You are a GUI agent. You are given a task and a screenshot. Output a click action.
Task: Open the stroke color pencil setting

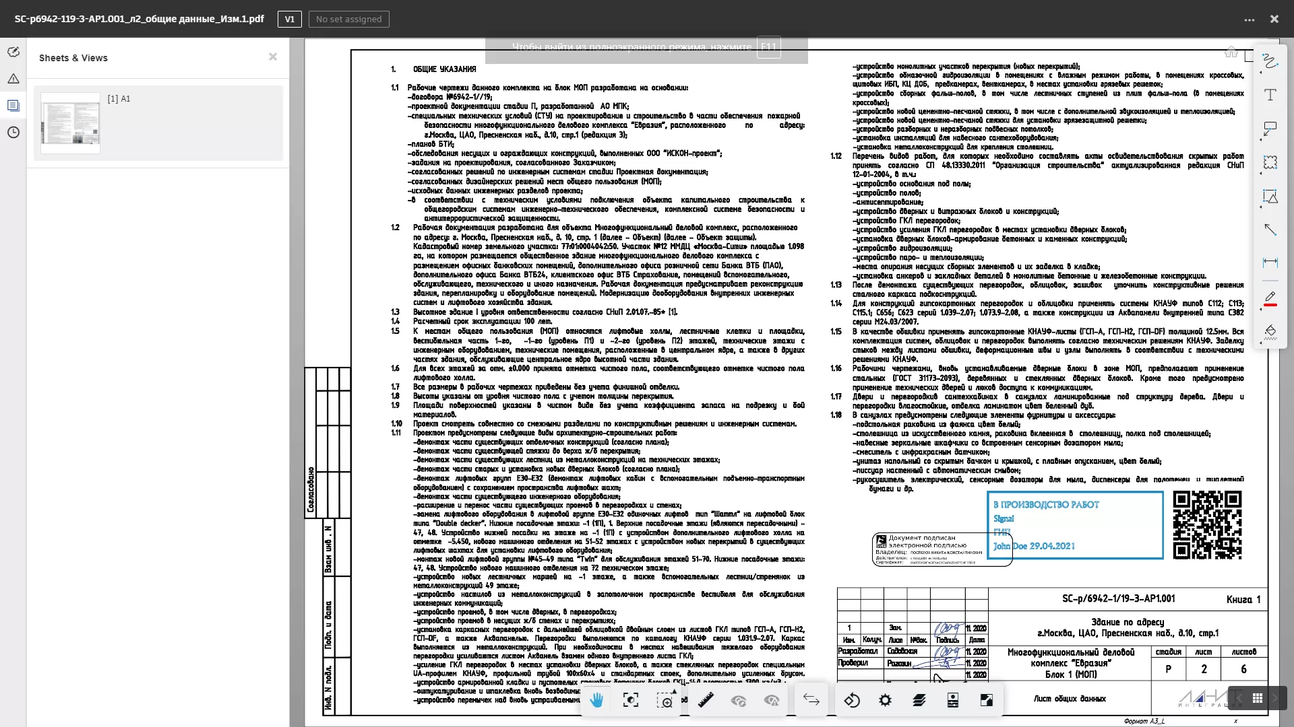click(x=1270, y=298)
